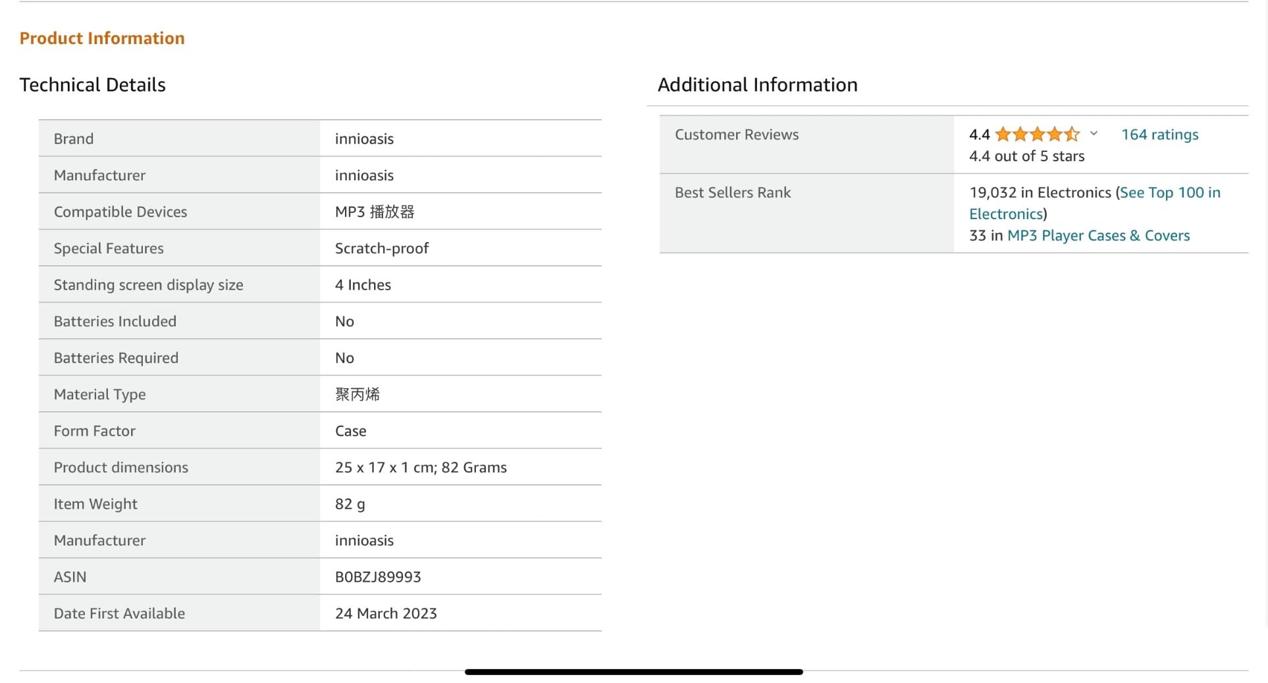
Task: Click the star rating icons
Action: click(1037, 135)
